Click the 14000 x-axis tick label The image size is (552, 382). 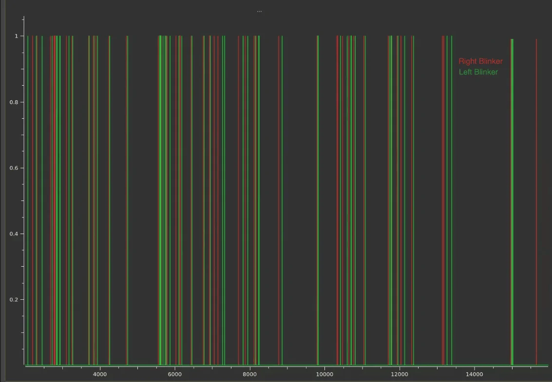tap(475, 374)
